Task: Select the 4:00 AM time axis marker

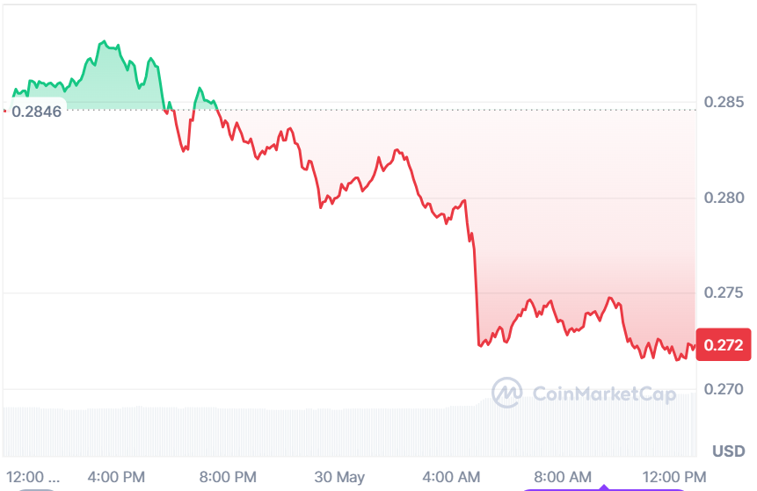Action: [x=451, y=477]
